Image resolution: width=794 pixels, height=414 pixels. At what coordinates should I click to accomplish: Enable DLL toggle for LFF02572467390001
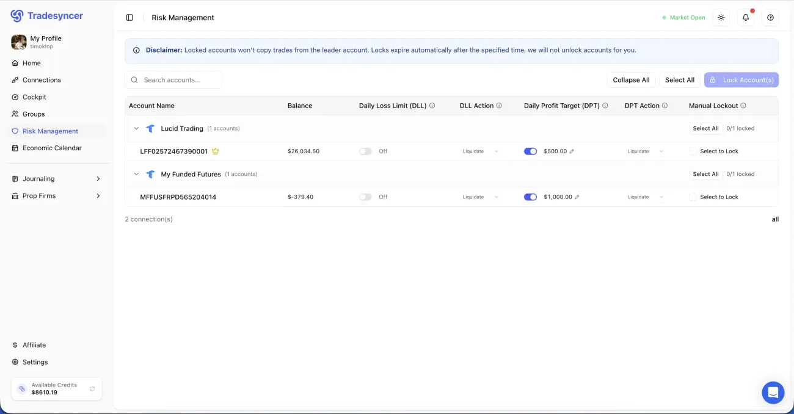click(x=365, y=151)
